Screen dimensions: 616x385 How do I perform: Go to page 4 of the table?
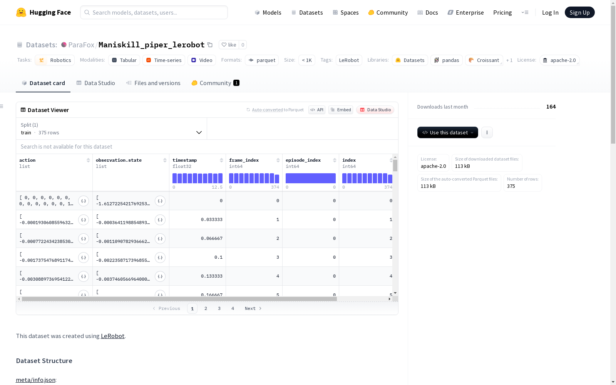[233, 308]
